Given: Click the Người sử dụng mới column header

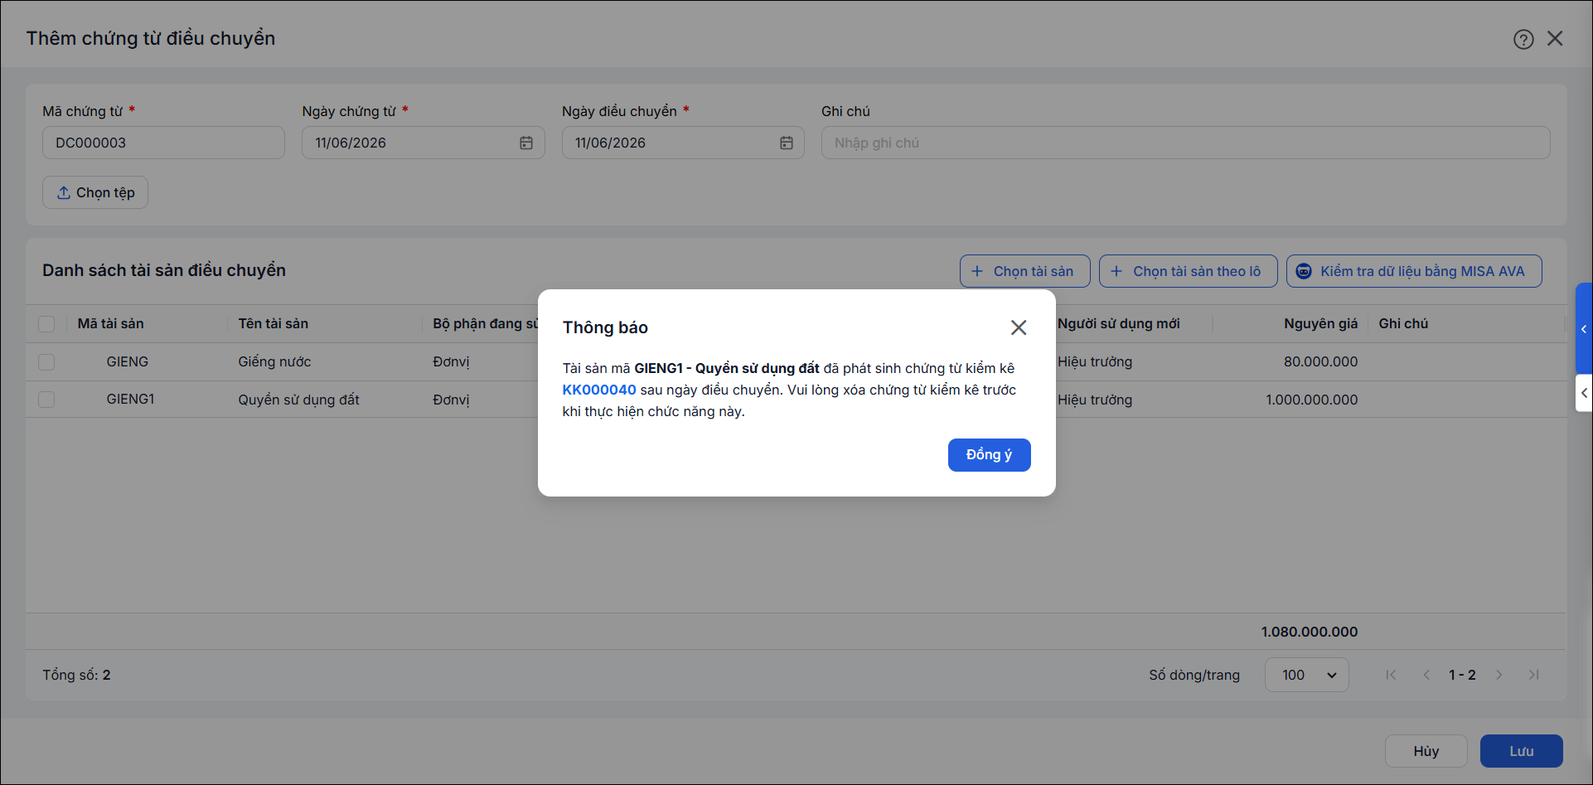Looking at the screenshot, I should pyautogui.click(x=1118, y=323).
